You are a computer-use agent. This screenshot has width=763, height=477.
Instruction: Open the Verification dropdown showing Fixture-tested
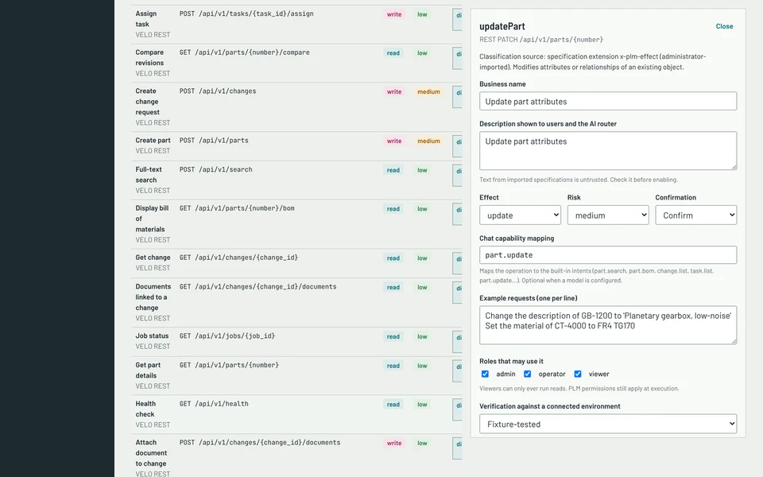point(608,424)
